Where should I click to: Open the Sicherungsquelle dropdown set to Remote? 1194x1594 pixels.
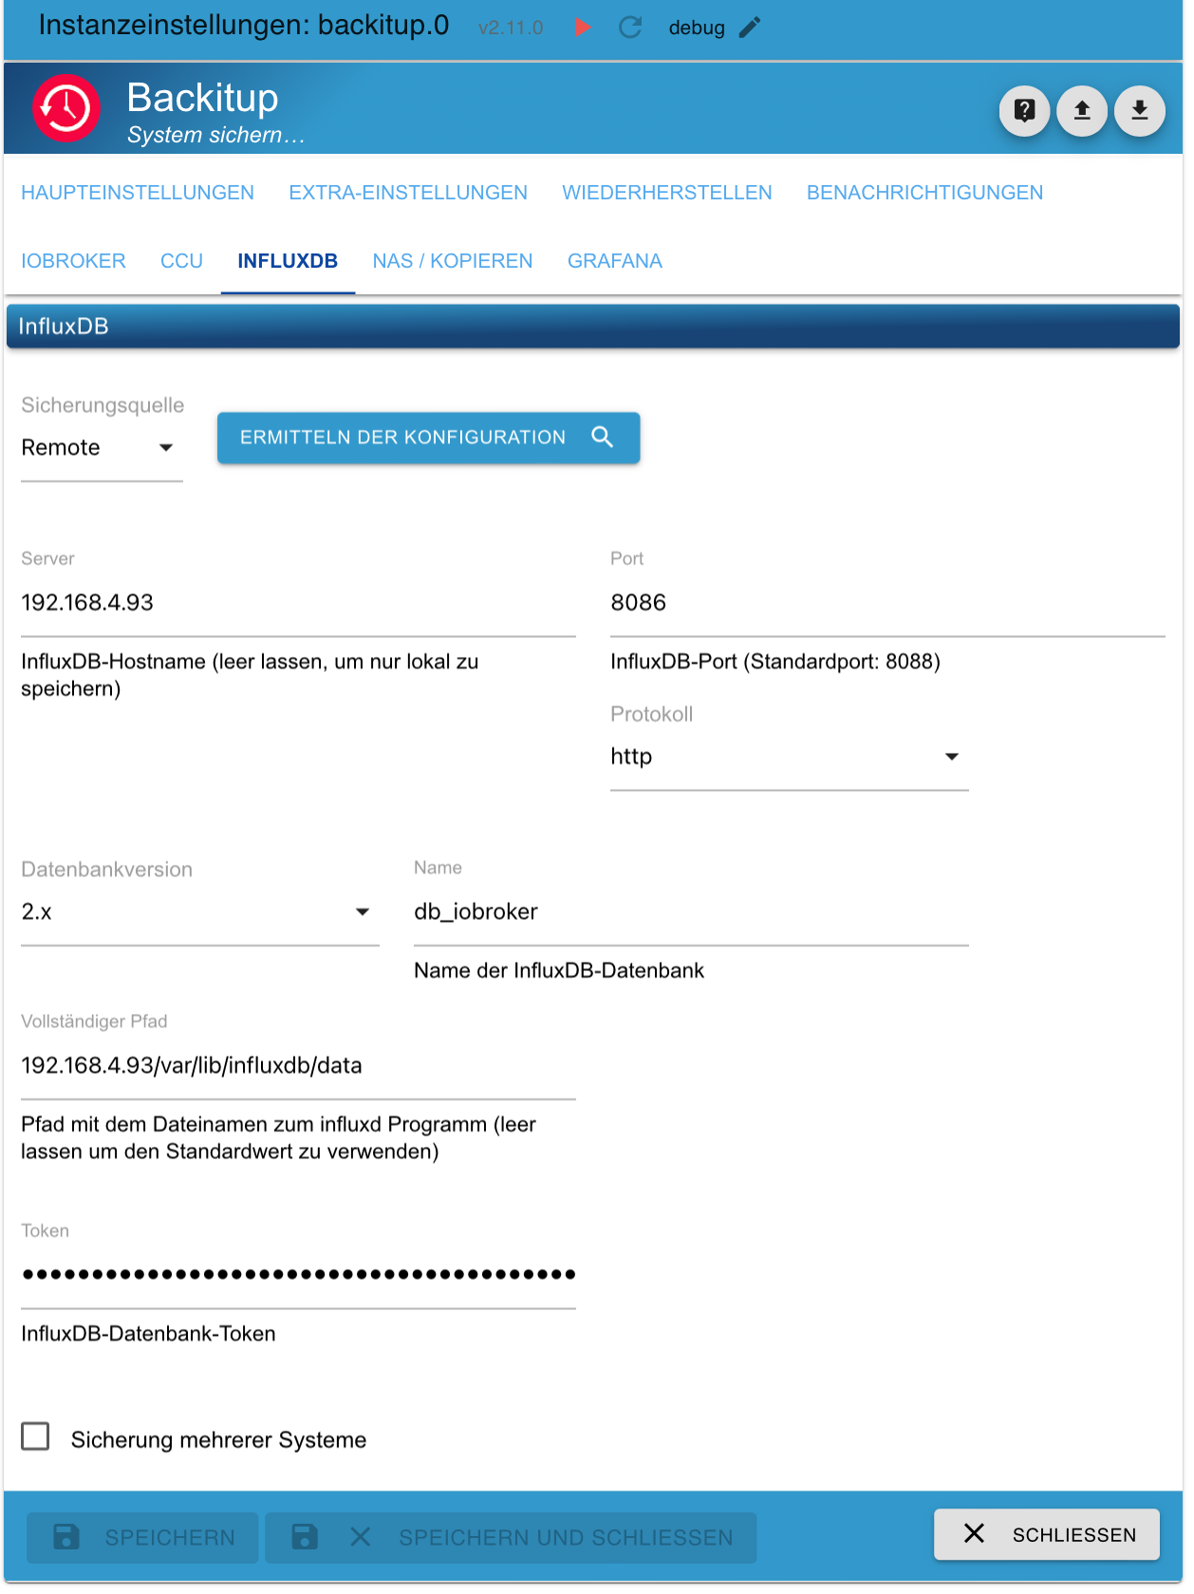click(102, 448)
